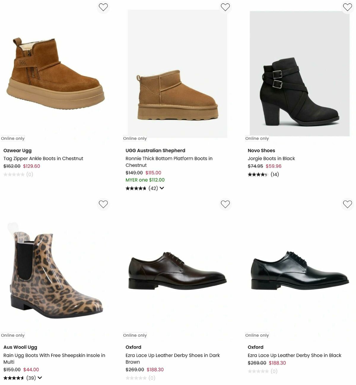Add Ozwear Ugg ankle boots to wishlist
356x385 pixels.
103,7
